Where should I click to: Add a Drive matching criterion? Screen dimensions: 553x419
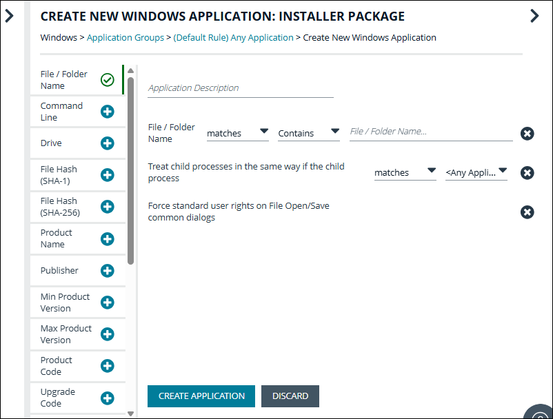[x=108, y=143]
